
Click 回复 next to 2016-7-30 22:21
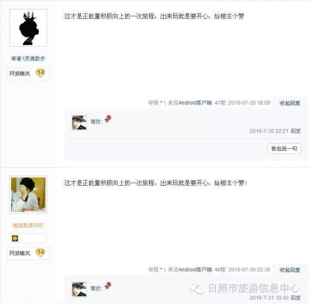296,131
